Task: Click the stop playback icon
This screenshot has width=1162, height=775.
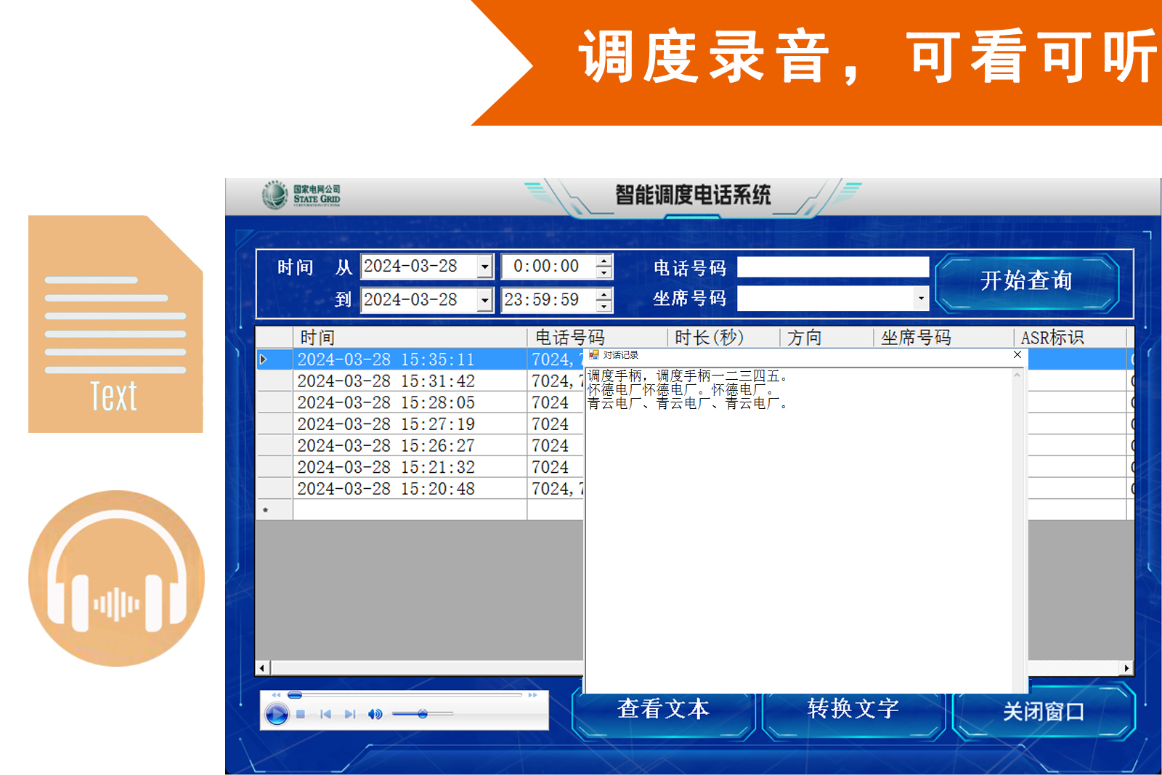Action: [x=301, y=715]
